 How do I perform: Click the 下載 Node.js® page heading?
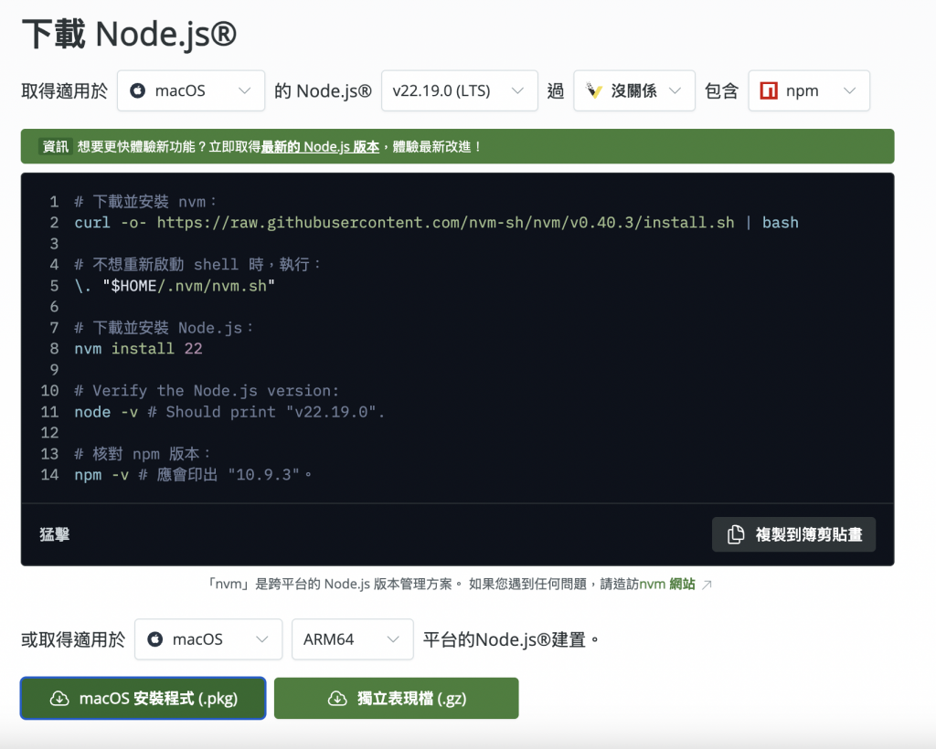pyautogui.click(x=130, y=34)
